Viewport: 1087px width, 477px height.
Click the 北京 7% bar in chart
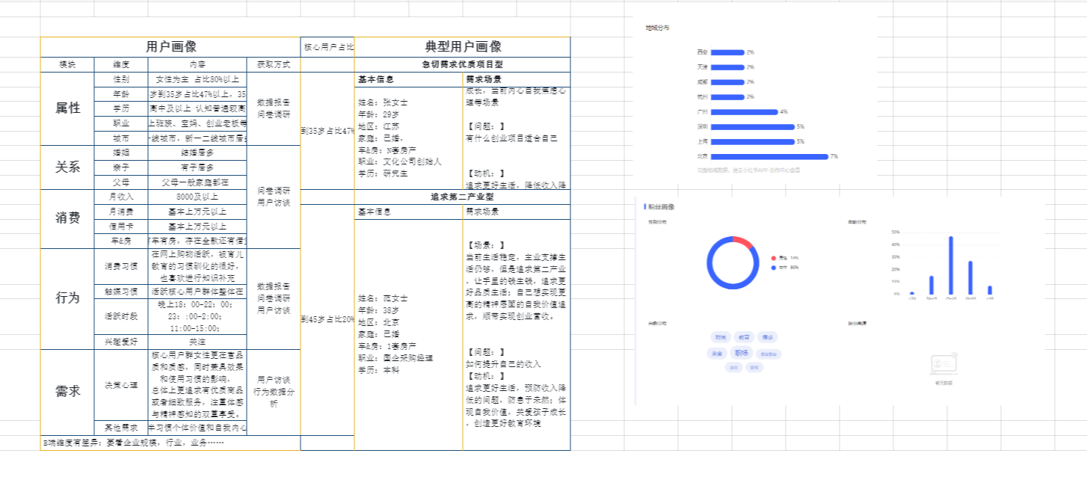[x=769, y=156]
